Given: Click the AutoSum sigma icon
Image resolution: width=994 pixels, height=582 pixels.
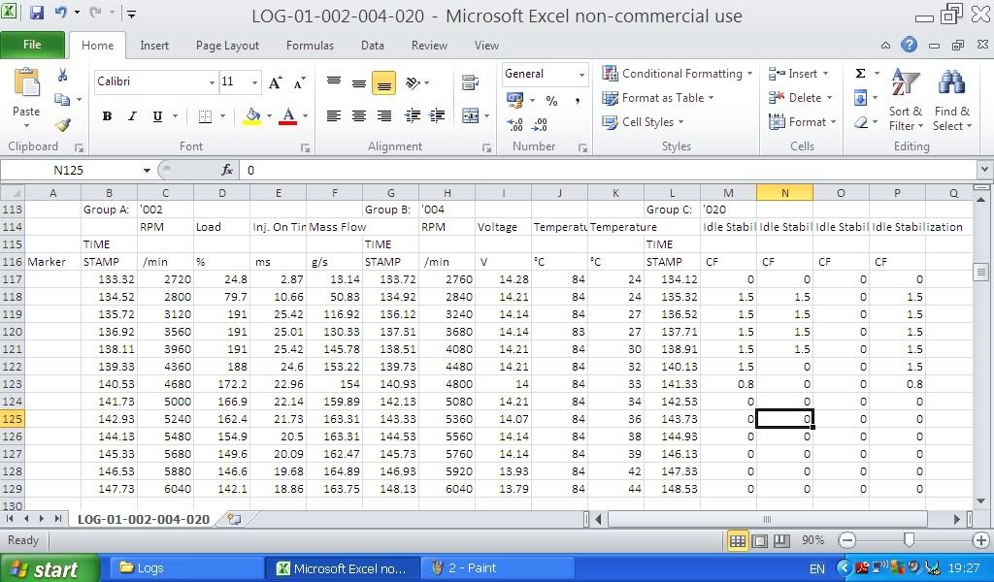Looking at the screenshot, I should 860,74.
